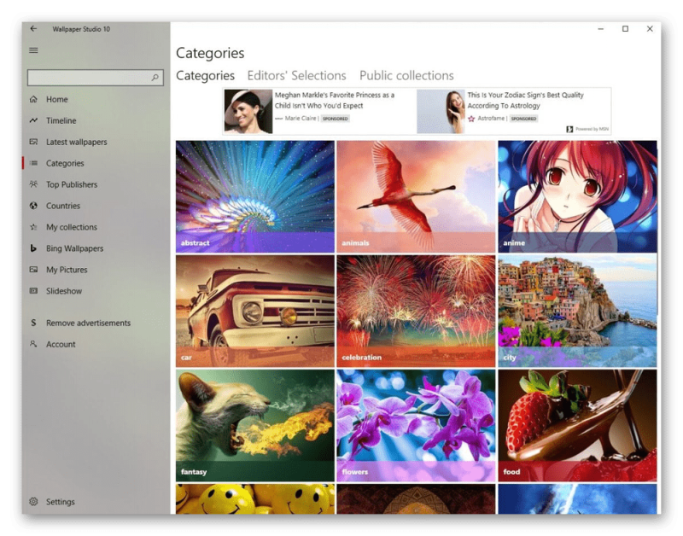Click the Categories list icon

(x=33, y=163)
